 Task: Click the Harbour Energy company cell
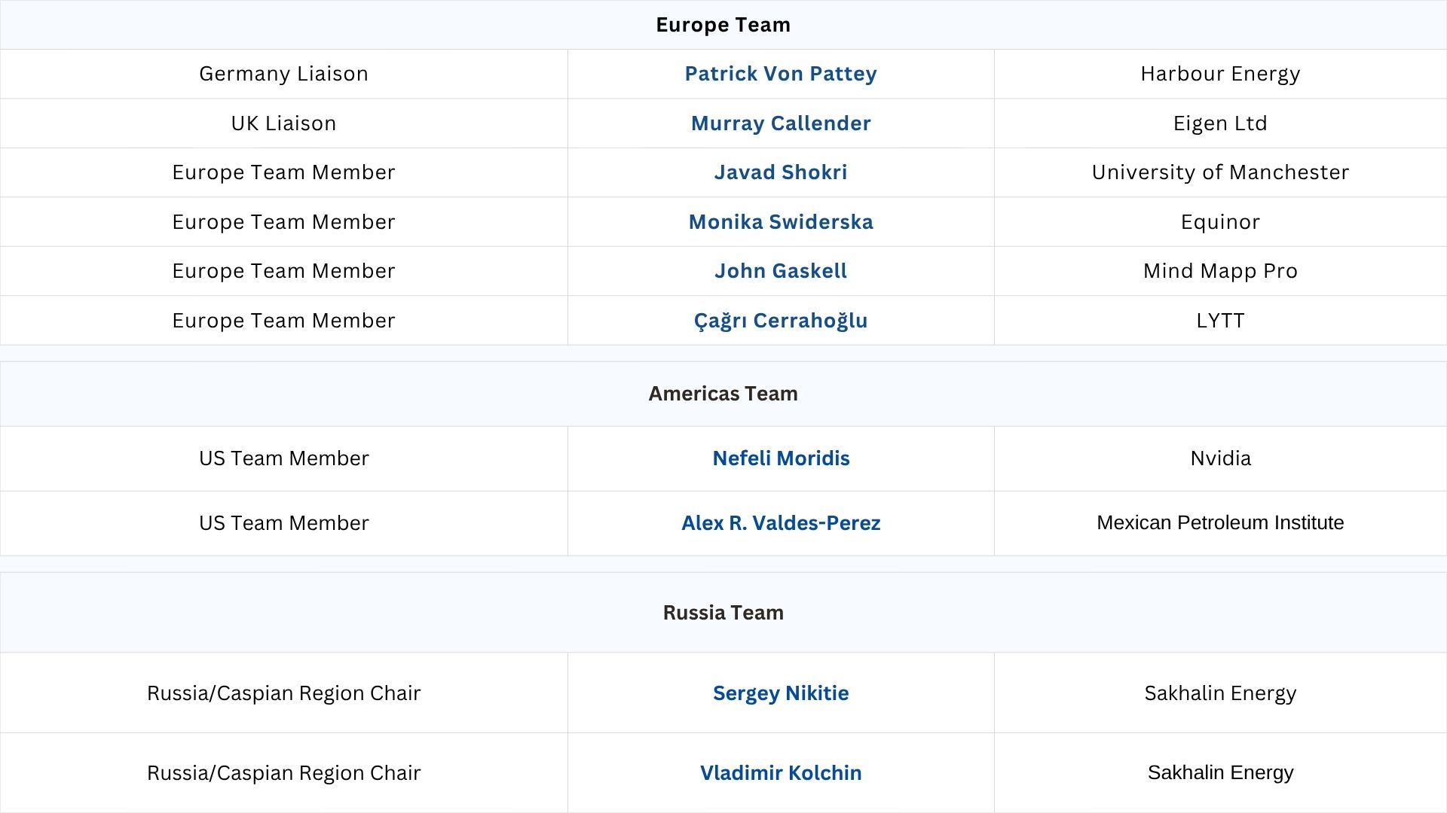point(1220,74)
